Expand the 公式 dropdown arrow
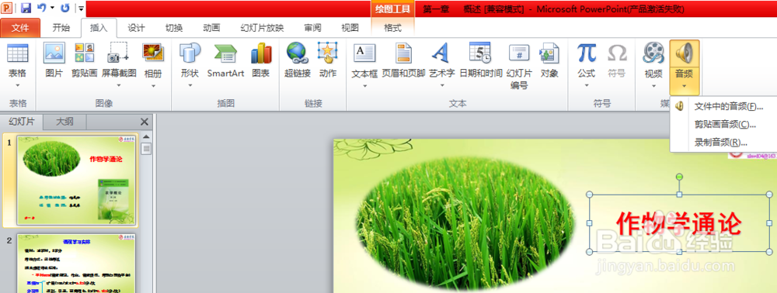This screenshot has height=293, width=777. pyautogui.click(x=586, y=85)
